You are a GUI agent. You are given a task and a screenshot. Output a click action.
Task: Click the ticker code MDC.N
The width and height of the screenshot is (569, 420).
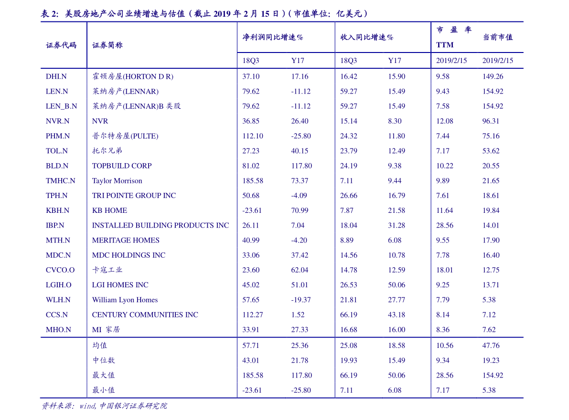(x=58, y=255)
